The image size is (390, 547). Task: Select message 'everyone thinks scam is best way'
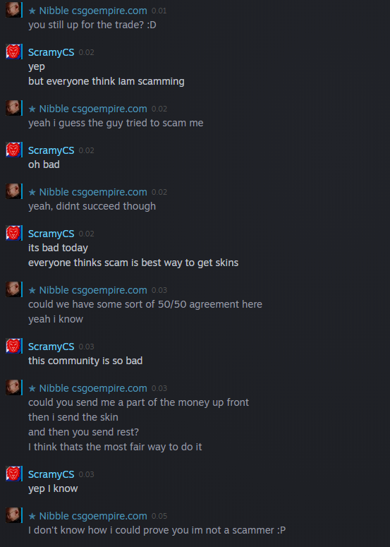(133, 263)
